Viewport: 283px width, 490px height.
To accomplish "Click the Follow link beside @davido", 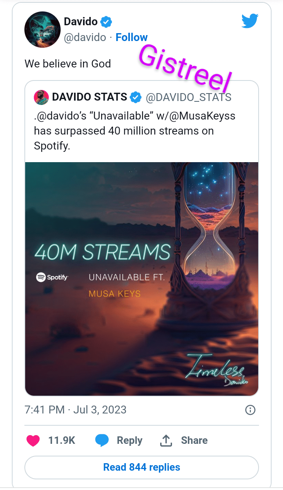I will click(x=131, y=37).
